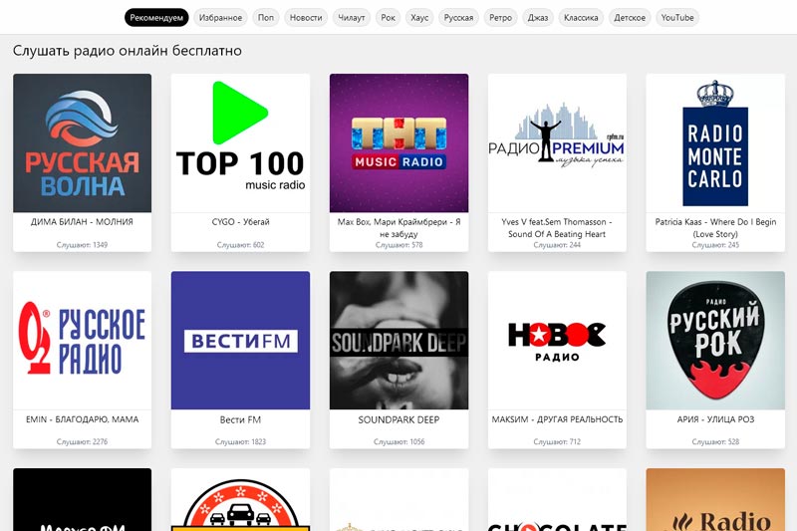Open the Новое Радио station logo
The width and height of the screenshot is (797, 531).
tap(557, 340)
